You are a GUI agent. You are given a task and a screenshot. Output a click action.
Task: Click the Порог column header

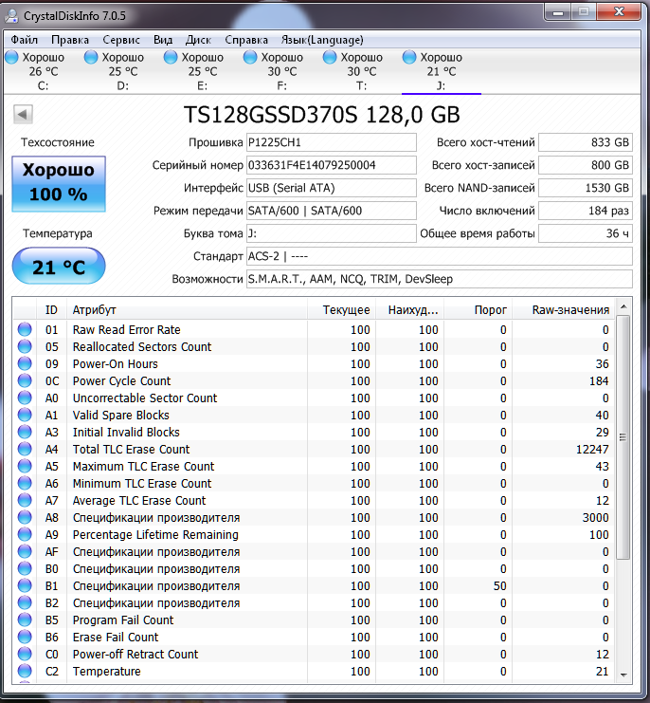[478, 310]
